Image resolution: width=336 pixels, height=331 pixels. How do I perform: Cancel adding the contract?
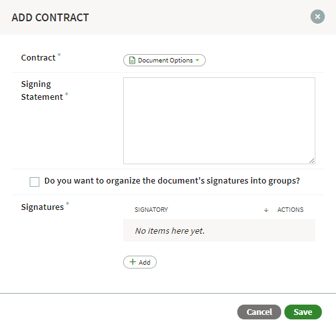click(x=259, y=312)
